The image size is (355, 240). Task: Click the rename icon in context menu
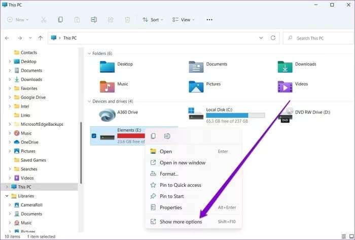(167, 136)
